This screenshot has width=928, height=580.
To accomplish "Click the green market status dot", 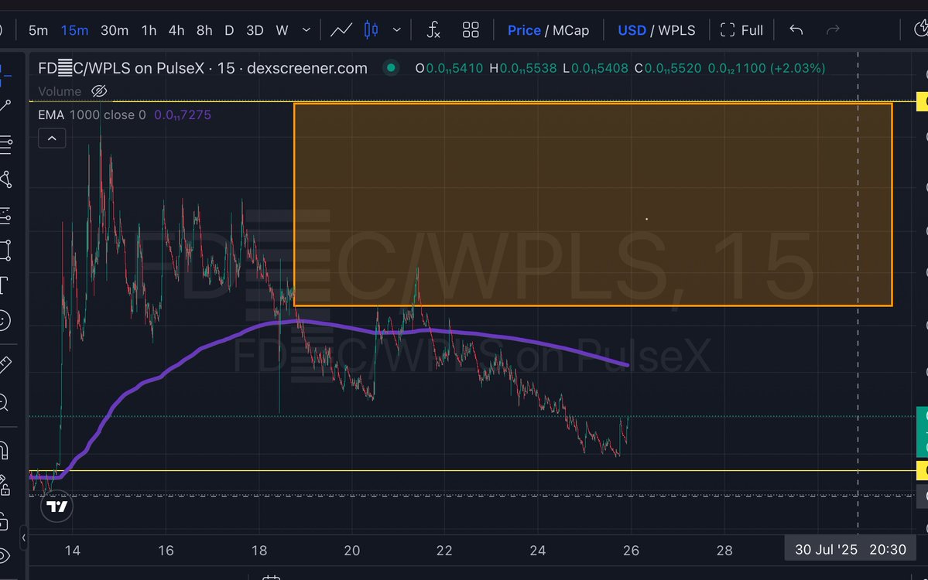I will point(391,68).
